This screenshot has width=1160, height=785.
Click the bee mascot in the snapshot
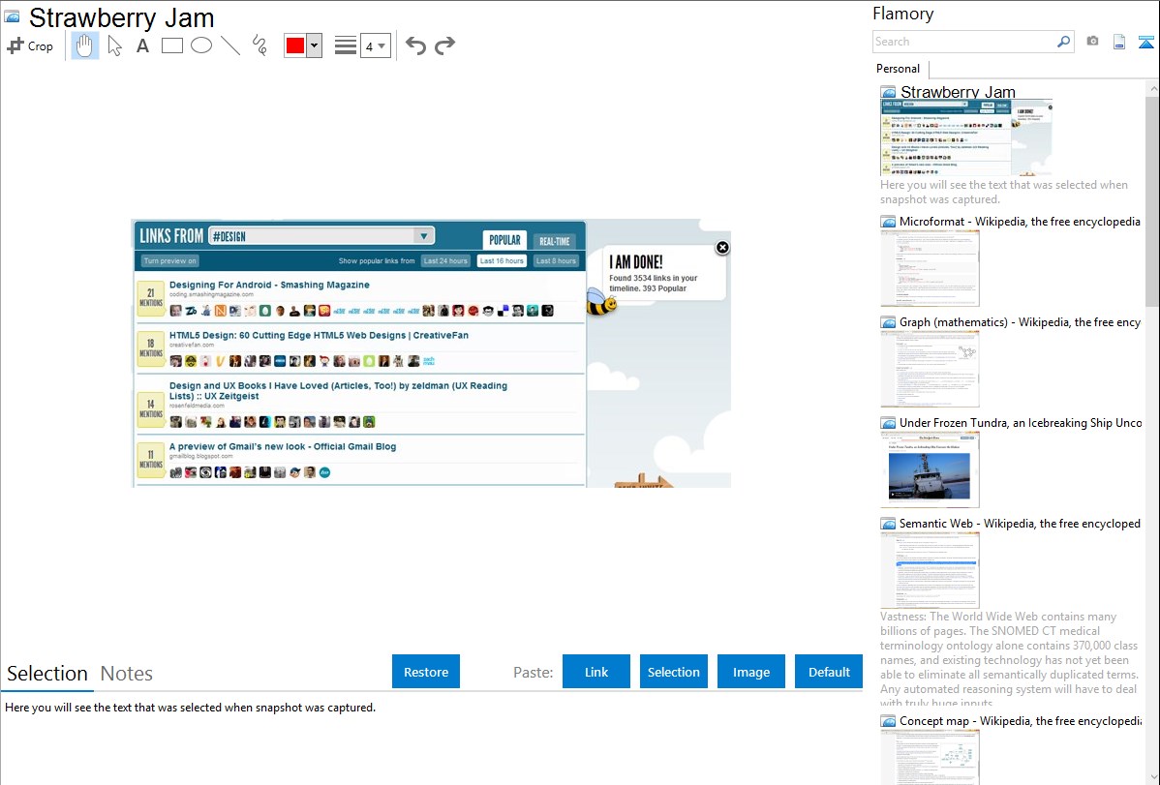(x=600, y=302)
